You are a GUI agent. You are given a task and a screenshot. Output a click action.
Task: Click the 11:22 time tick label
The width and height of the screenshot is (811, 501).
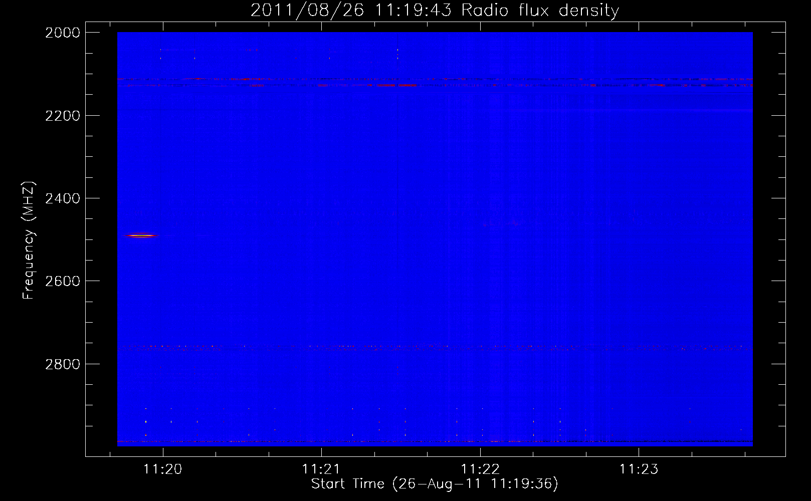[x=480, y=469]
